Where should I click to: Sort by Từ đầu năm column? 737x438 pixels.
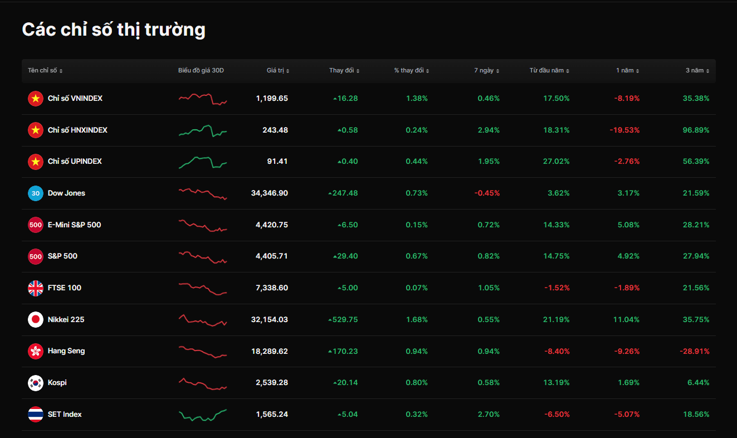point(549,71)
